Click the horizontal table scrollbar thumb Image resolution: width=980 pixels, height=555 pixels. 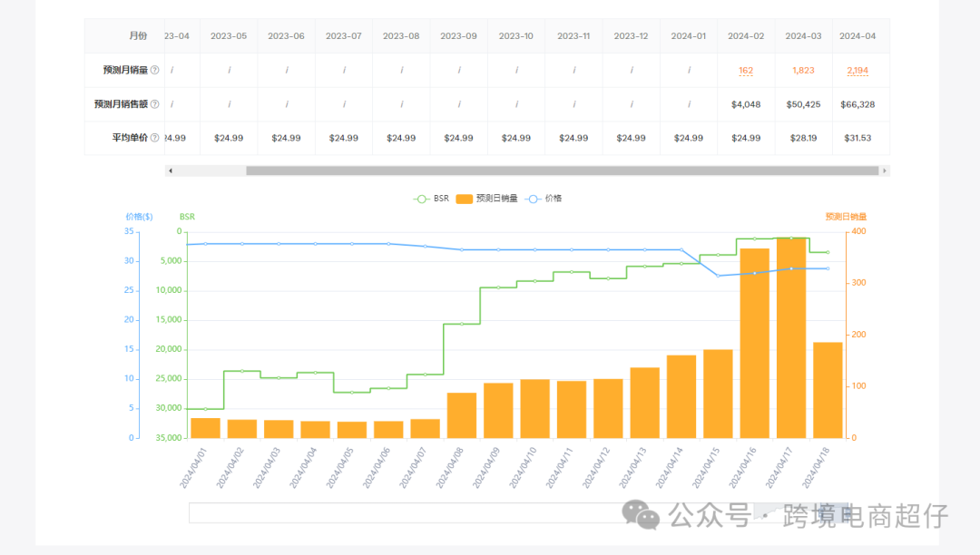[x=562, y=170]
